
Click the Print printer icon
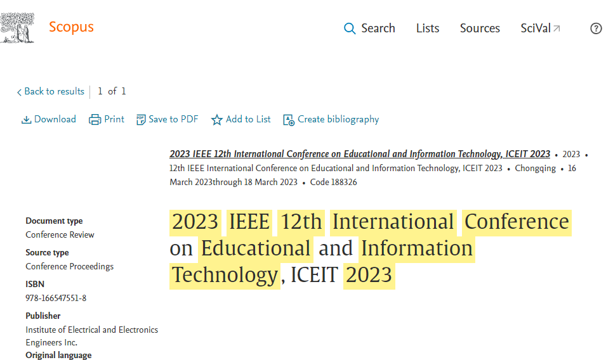coord(95,120)
